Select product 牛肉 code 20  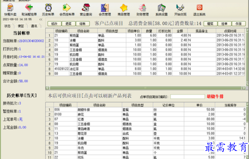click(x=146, y=148)
